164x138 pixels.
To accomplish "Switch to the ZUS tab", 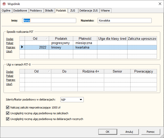I will (x=73, y=10).
